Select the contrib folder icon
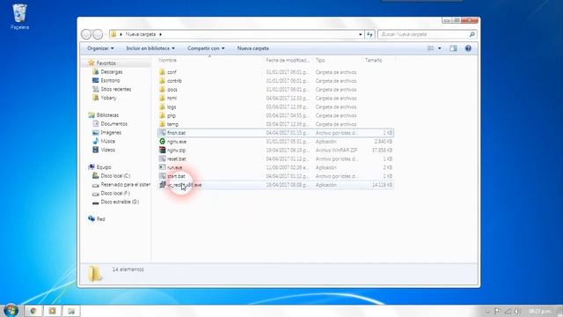563x317 pixels. [162, 80]
